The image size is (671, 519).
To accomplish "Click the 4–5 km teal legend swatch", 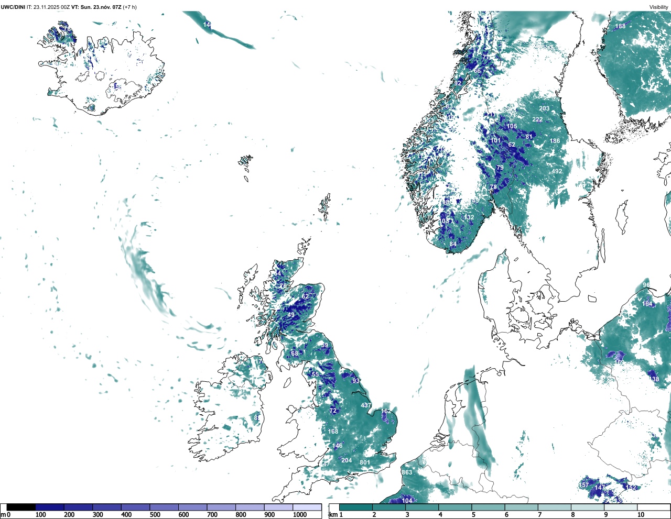I will coord(456,507).
